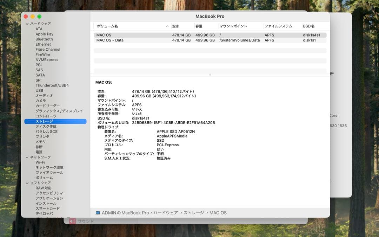Select PCI in the sidebar
Screen dimensions: 379x237
click(39, 65)
